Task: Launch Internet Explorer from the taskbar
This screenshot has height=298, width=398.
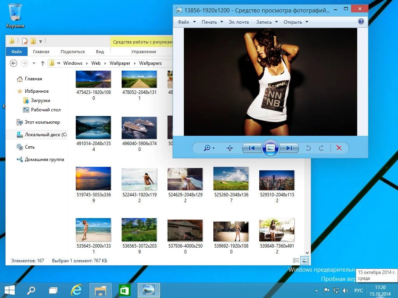Action: click(x=76, y=290)
